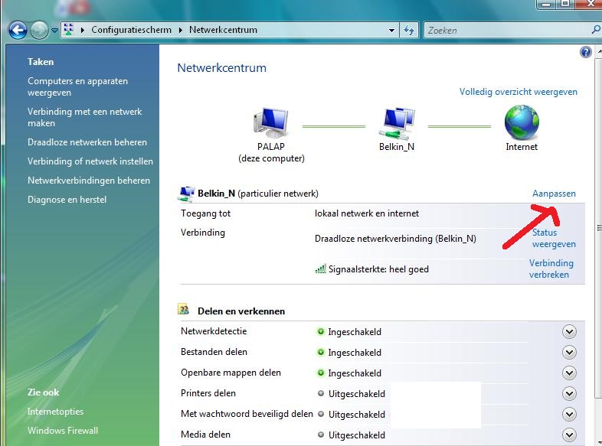Open Draadloze netwerken beheren

tap(87, 142)
